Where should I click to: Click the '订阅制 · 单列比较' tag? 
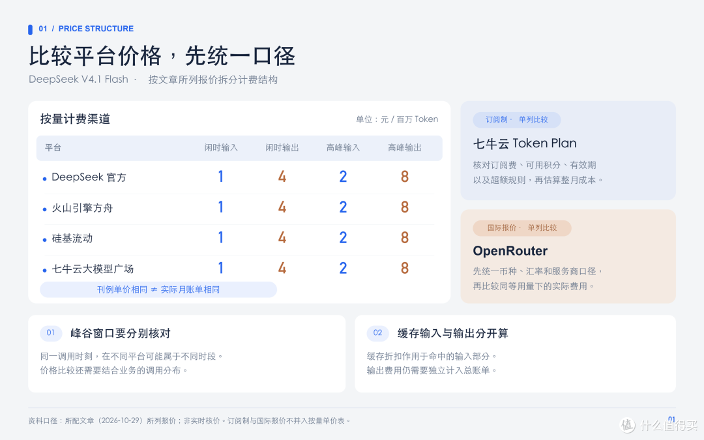517,119
